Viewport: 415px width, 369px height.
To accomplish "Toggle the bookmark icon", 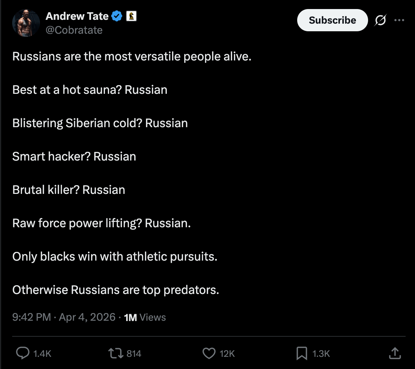I will (x=301, y=354).
